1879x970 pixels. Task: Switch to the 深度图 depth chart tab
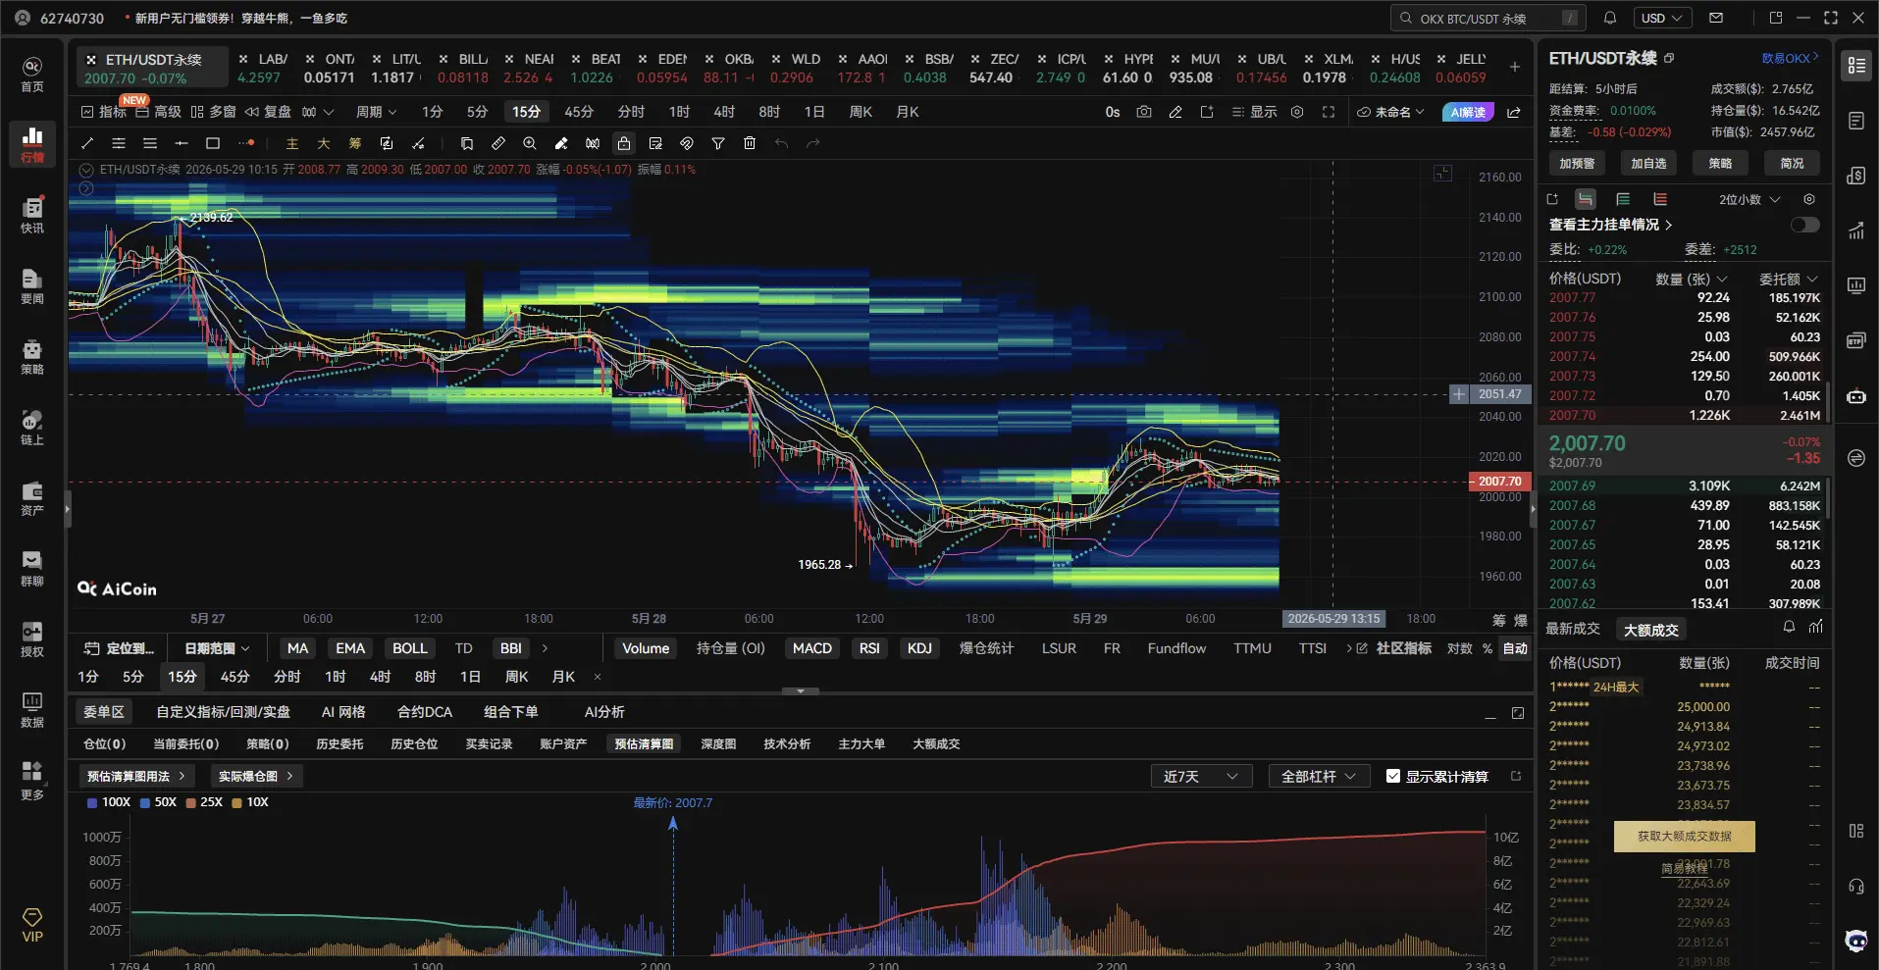(718, 744)
